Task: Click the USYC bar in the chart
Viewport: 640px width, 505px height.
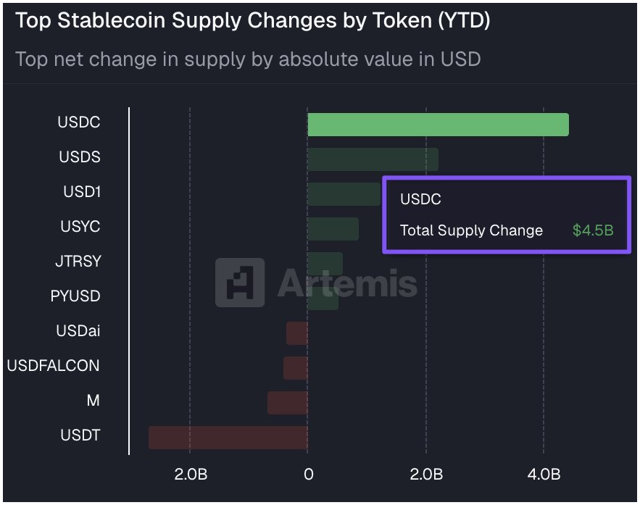Action: coord(333,229)
